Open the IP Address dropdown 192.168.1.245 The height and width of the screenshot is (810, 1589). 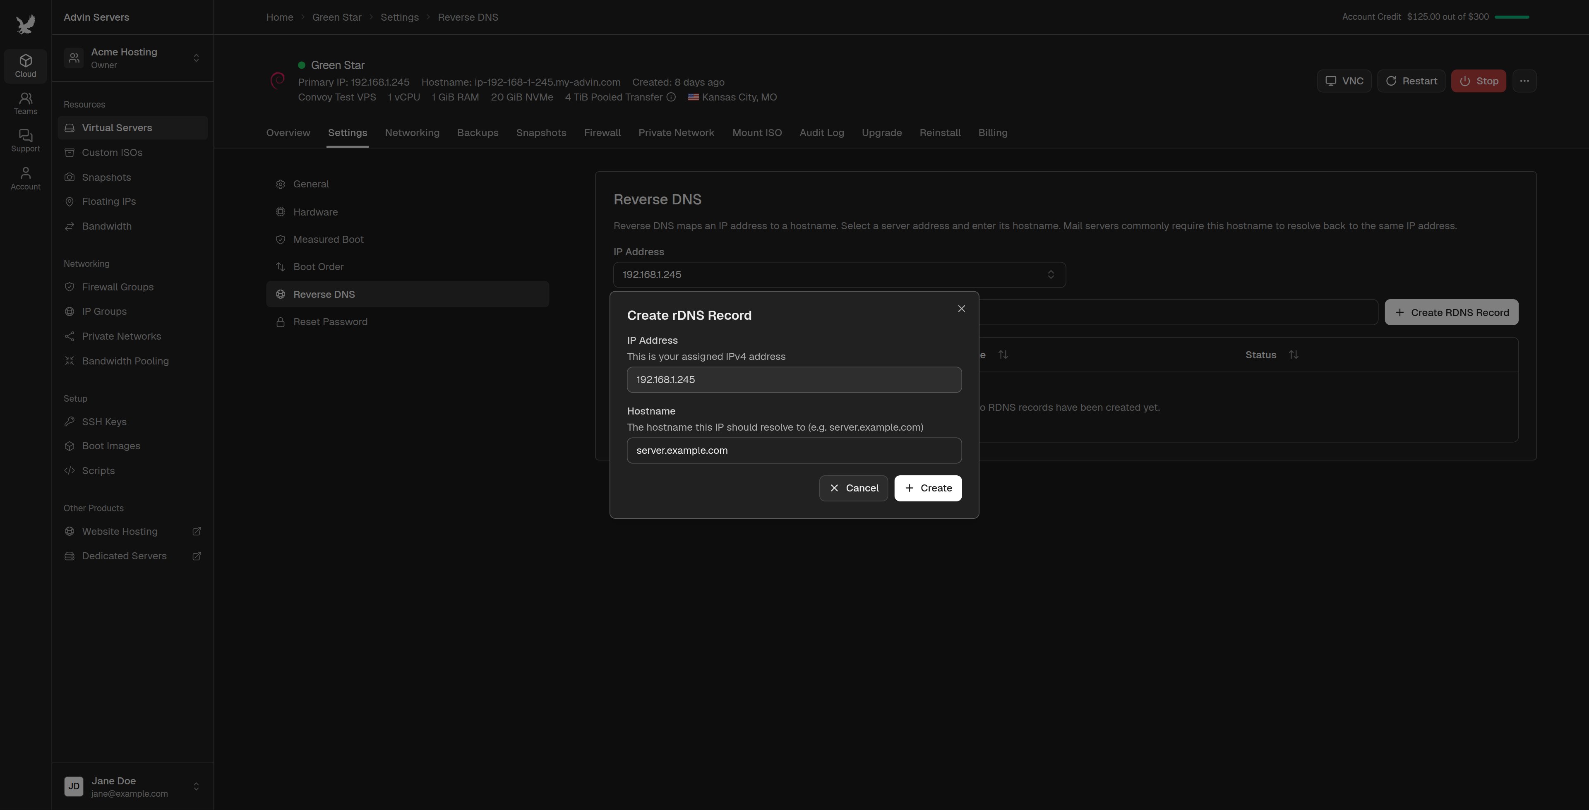[840, 275]
